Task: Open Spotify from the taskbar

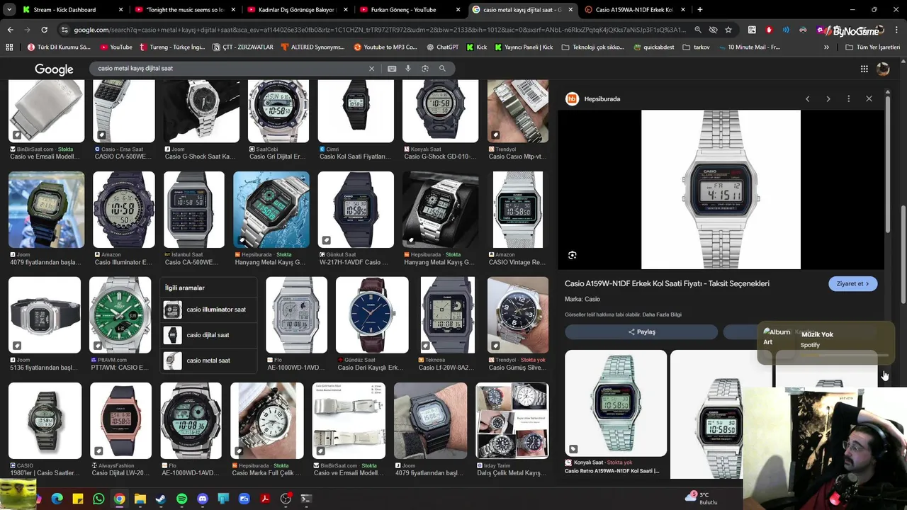Action: (181, 499)
